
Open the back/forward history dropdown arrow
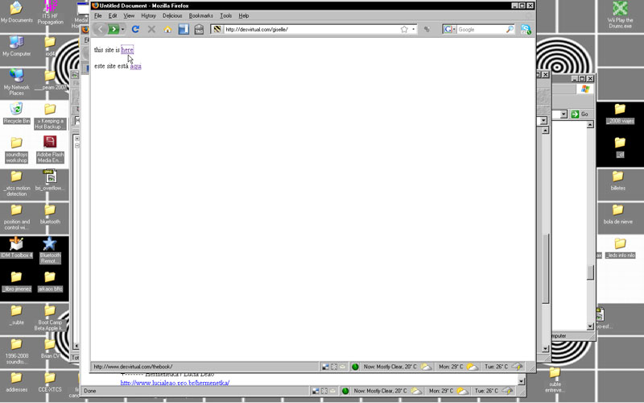pyautogui.click(x=123, y=29)
